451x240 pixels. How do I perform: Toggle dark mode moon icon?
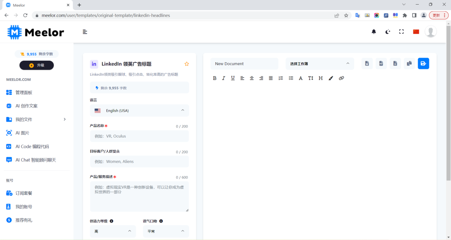388,32
